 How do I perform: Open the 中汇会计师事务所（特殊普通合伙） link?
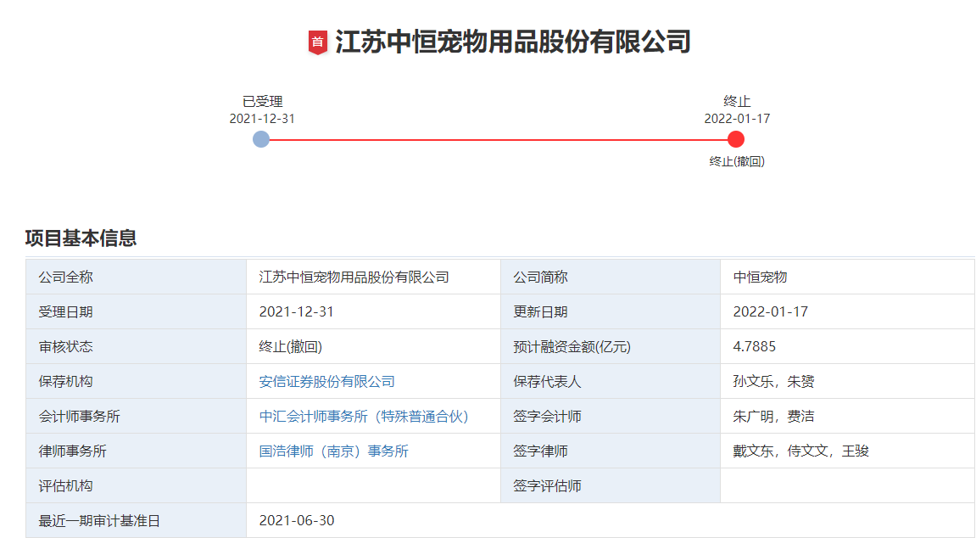pos(364,417)
